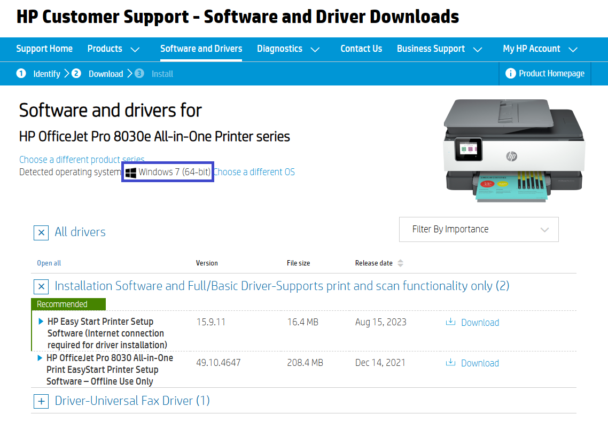Click the Windows logo icon next to detected OS

(x=130, y=171)
